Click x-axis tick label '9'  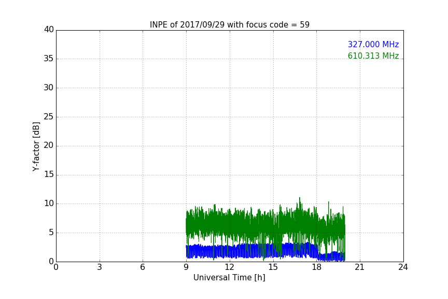click(x=186, y=267)
